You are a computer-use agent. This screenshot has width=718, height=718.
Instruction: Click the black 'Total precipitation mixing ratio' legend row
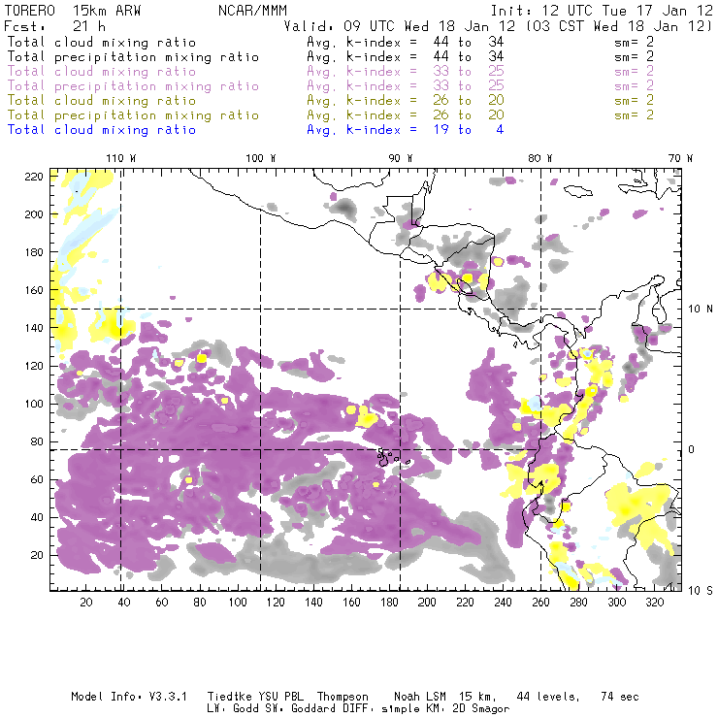click(x=331, y=57)
